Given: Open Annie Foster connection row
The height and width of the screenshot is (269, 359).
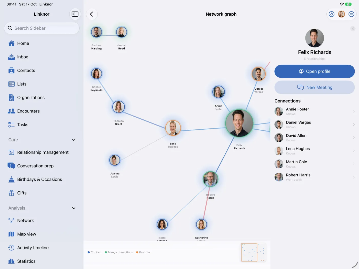Looking at the screenshot, I should pos(315,111).
